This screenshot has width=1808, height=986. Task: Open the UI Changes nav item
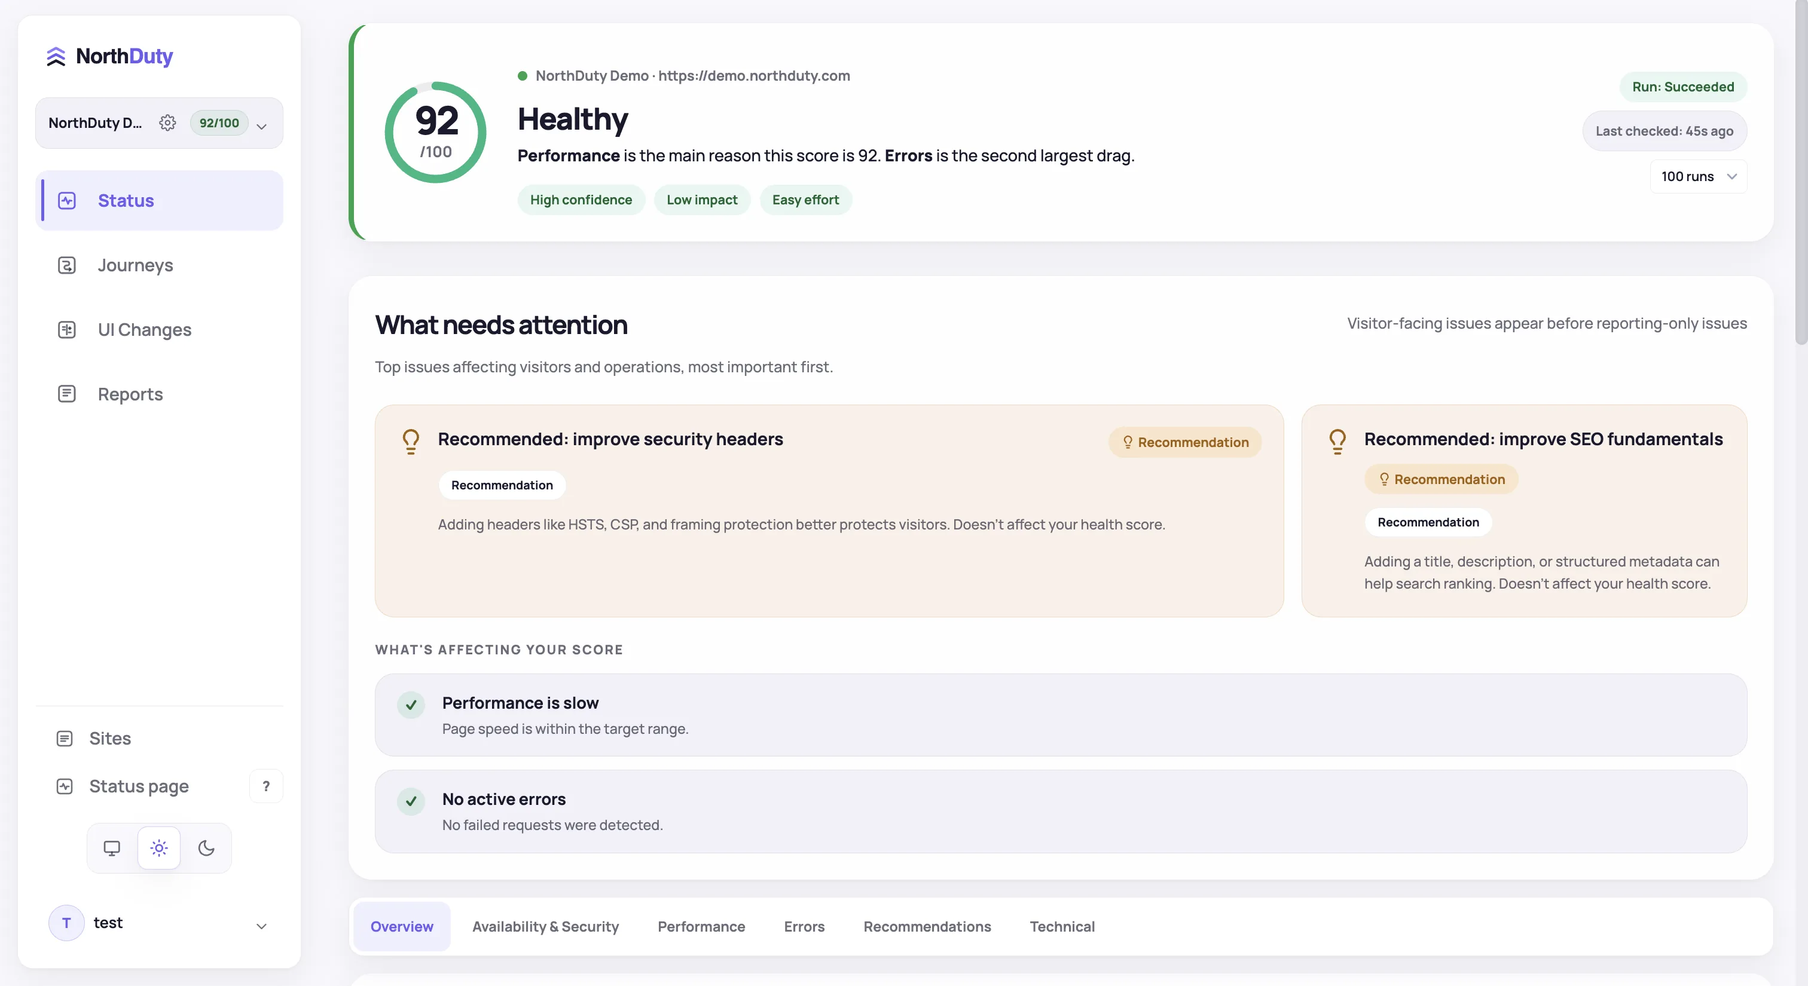point(159,330)
